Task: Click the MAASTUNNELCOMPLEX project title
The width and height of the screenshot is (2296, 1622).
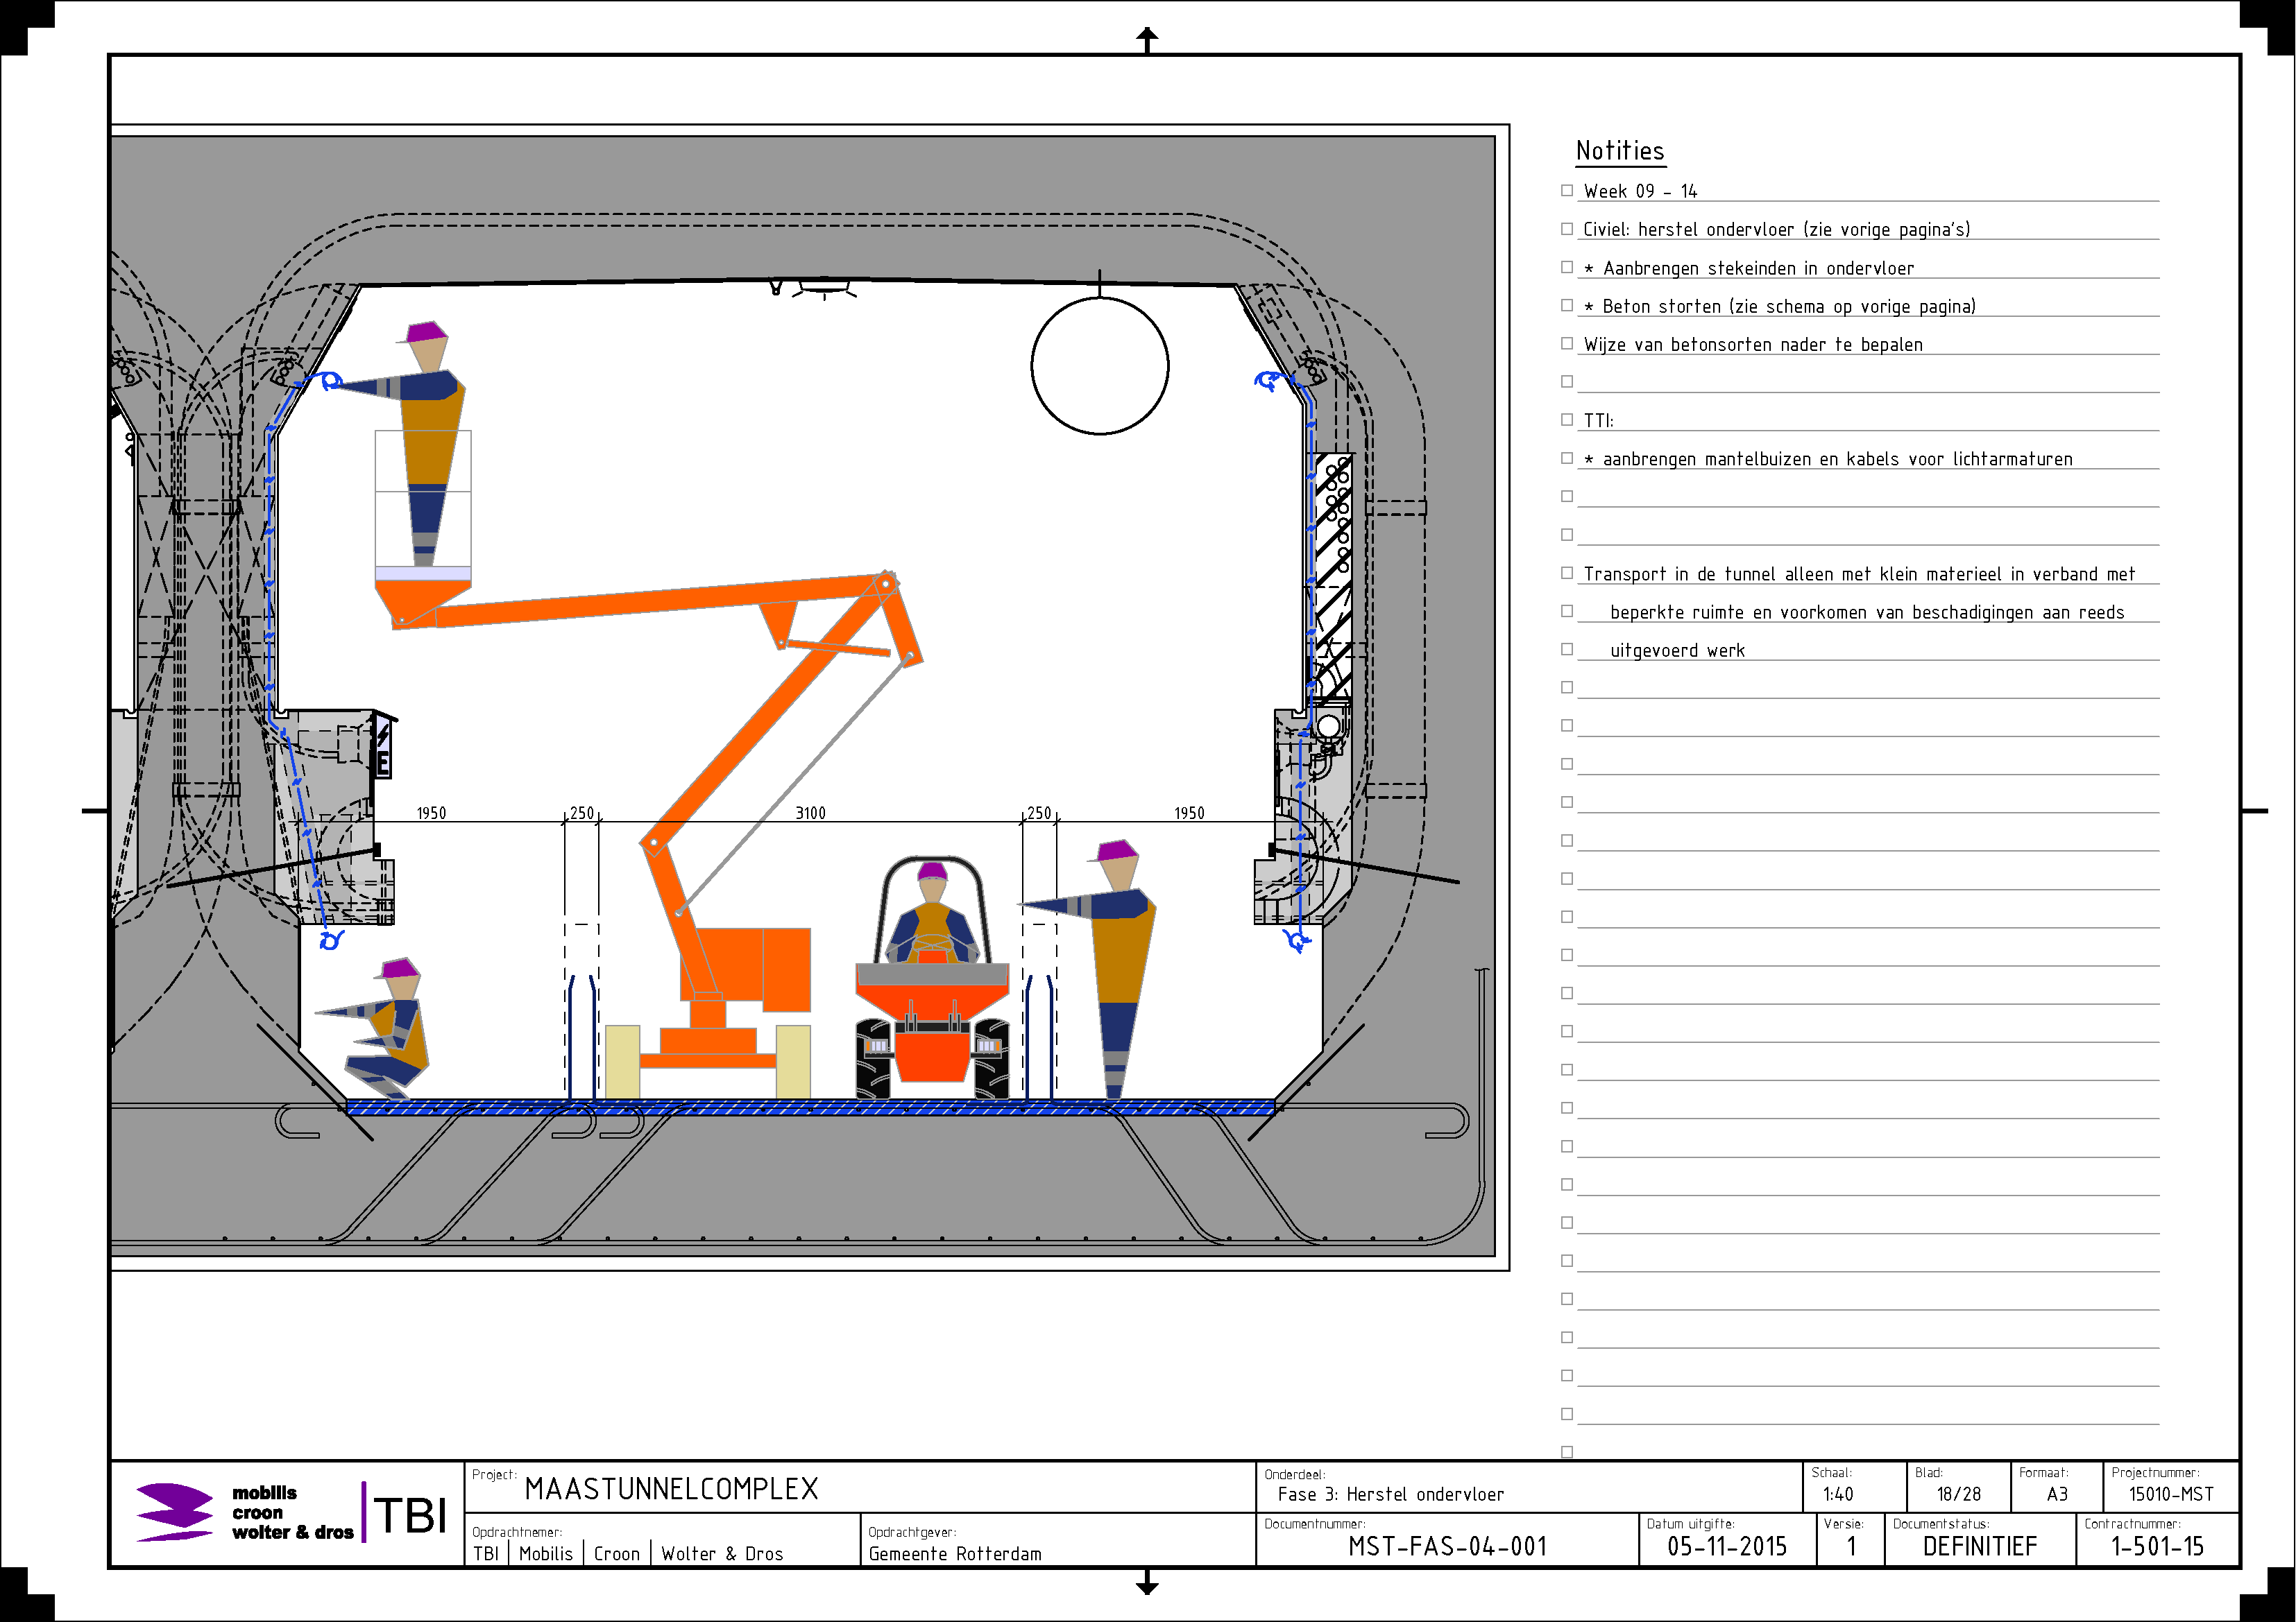Action: (671, 1489)
